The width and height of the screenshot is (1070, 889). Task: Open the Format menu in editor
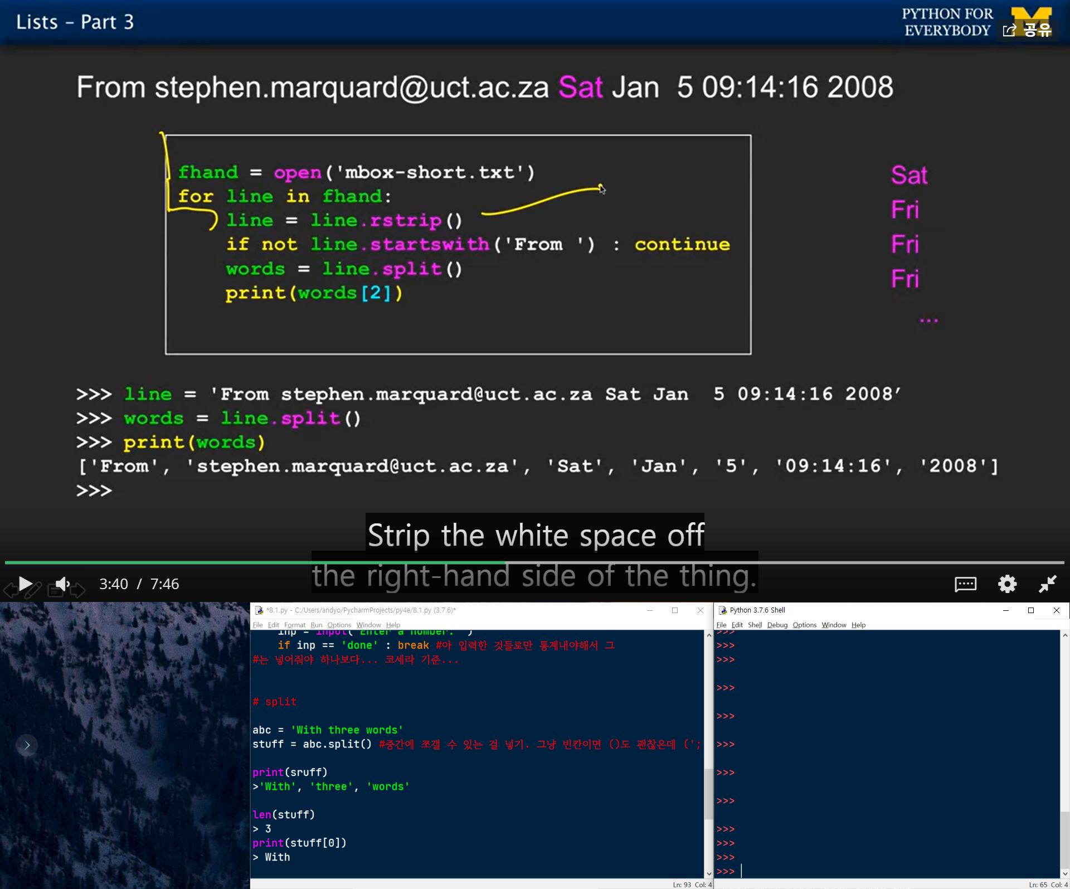point(294,625)
